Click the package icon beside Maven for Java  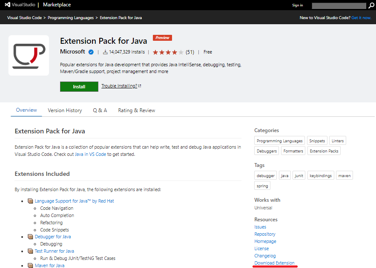pyautogui.click(x=30, y=265)
